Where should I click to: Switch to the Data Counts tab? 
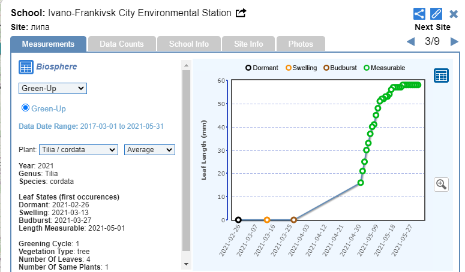coord(122,44)
